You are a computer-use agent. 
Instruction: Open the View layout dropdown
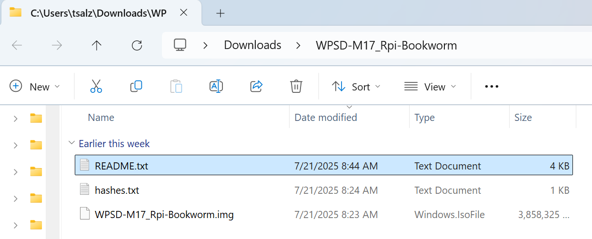pos(430,87)
